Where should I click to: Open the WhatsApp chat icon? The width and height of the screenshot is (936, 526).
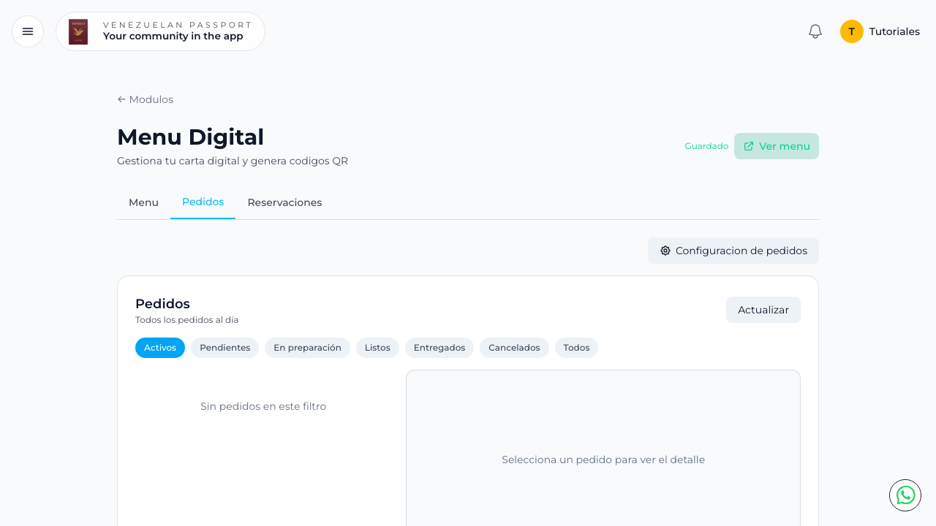pyautogui.click(x=905, y=495)
